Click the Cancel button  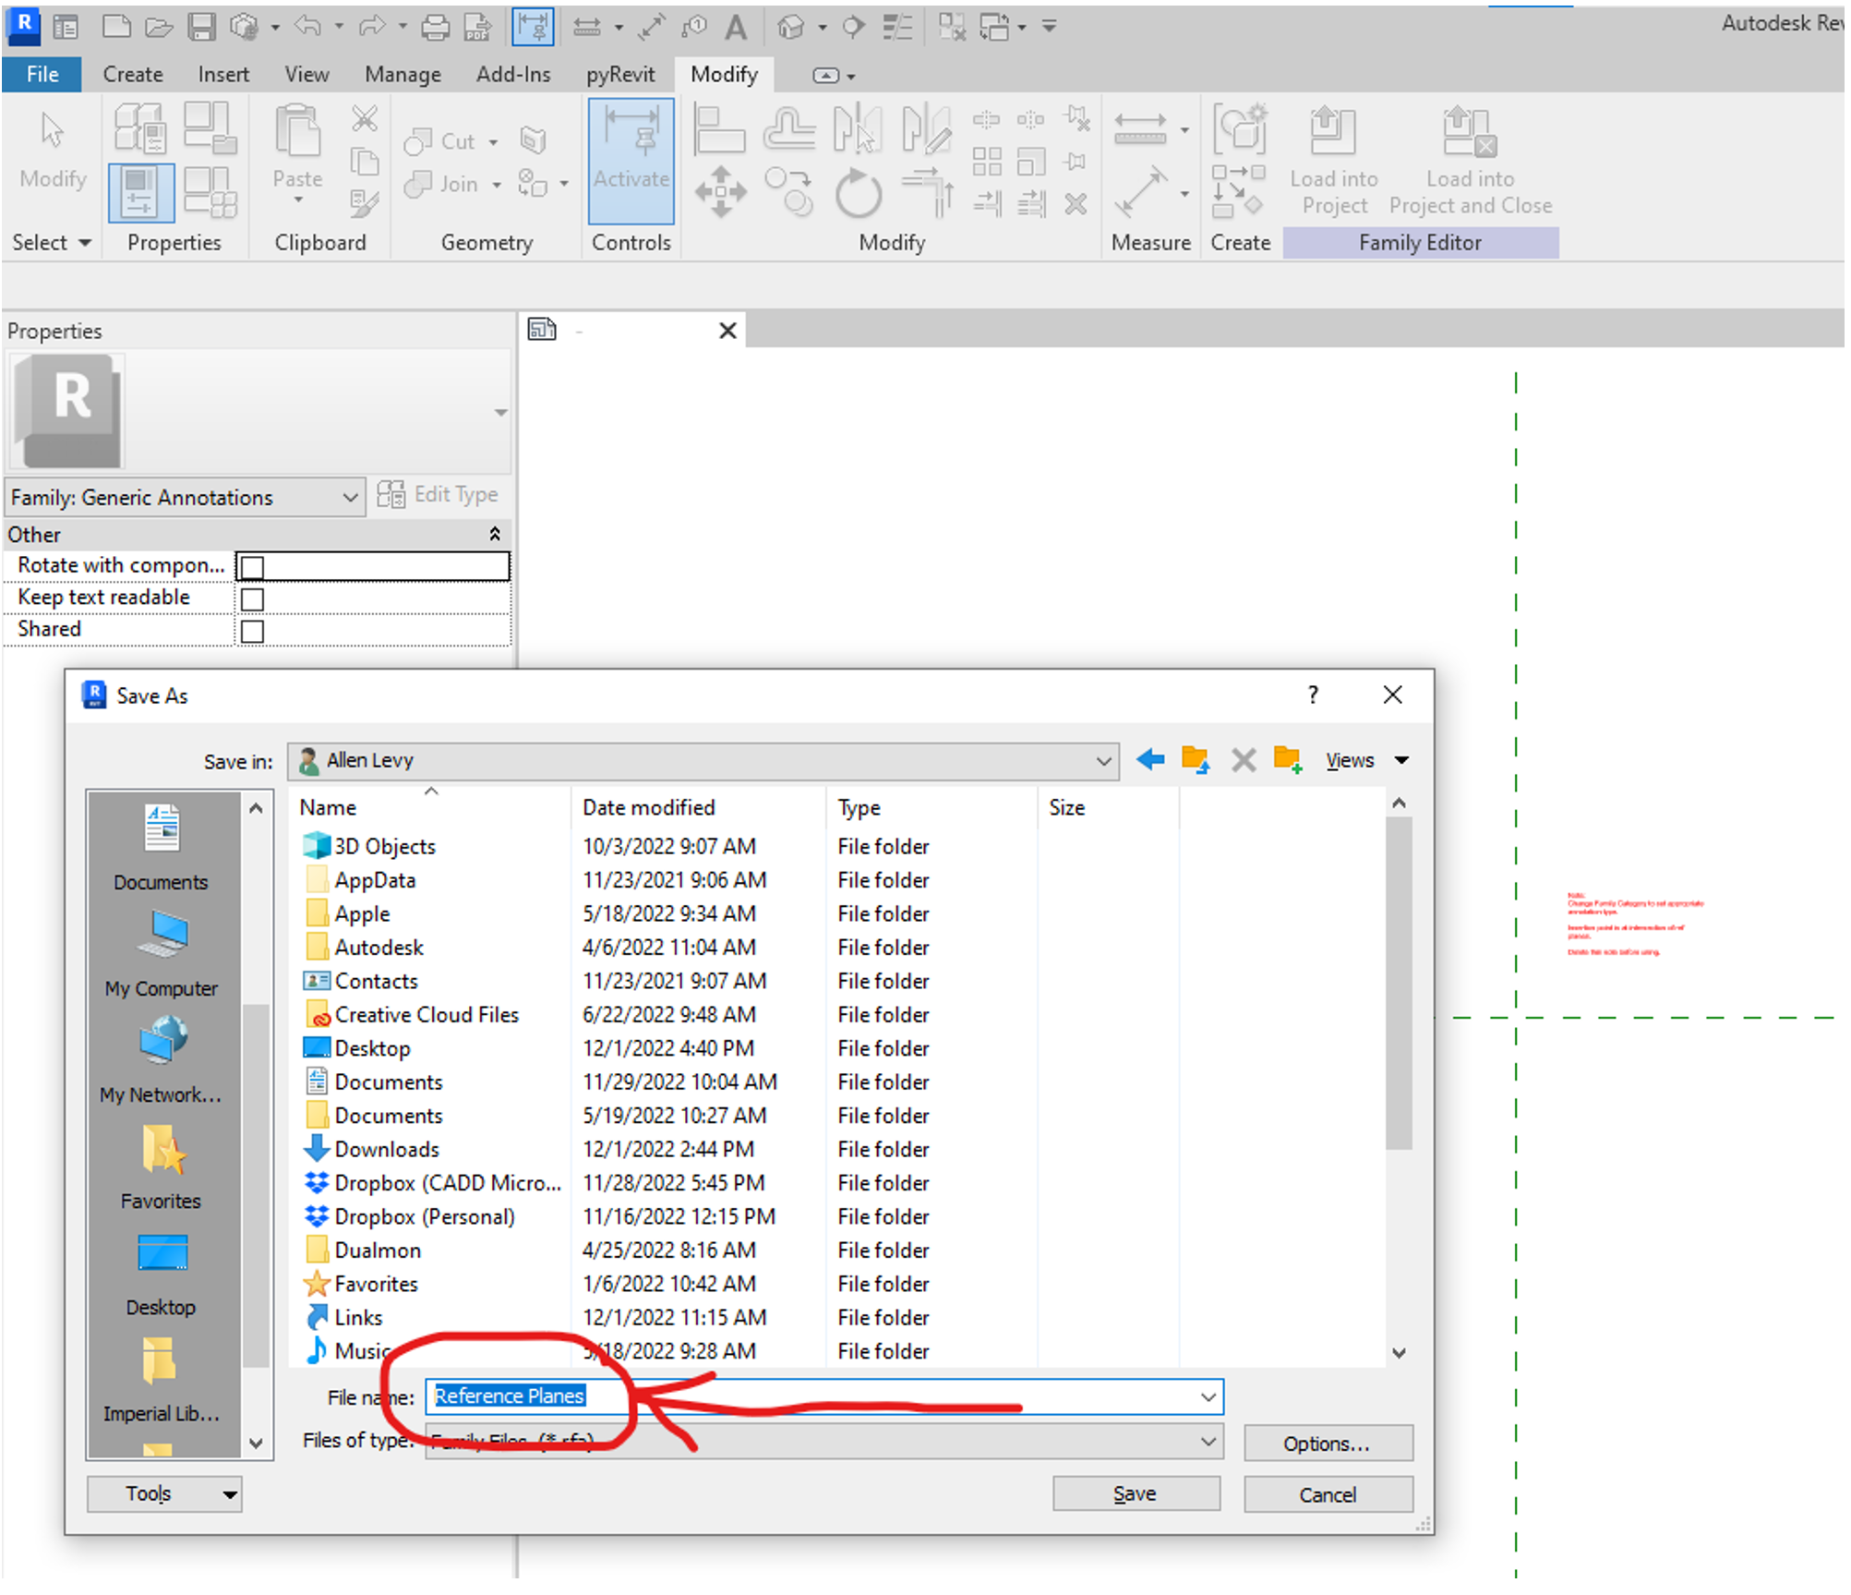click(x=1328, y=1496)
